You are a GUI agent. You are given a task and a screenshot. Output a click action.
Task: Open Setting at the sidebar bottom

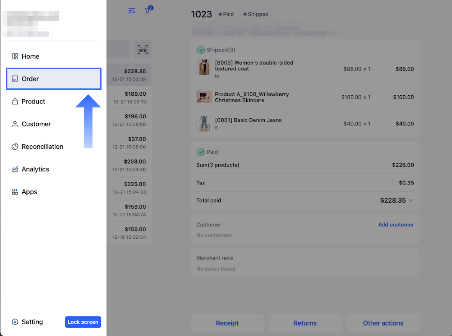point(27,322)
